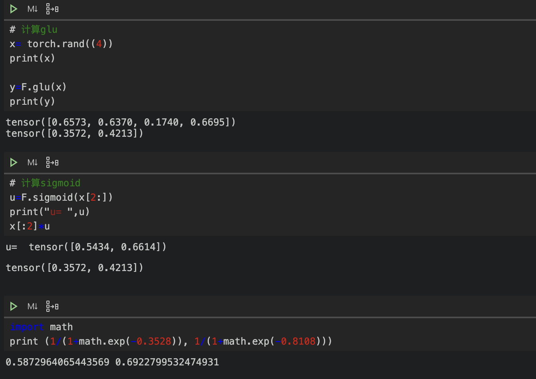Click the join-cells icon on the sigmoid cell
The height and width of the screenshot is (379, 536).
[52, 162]
